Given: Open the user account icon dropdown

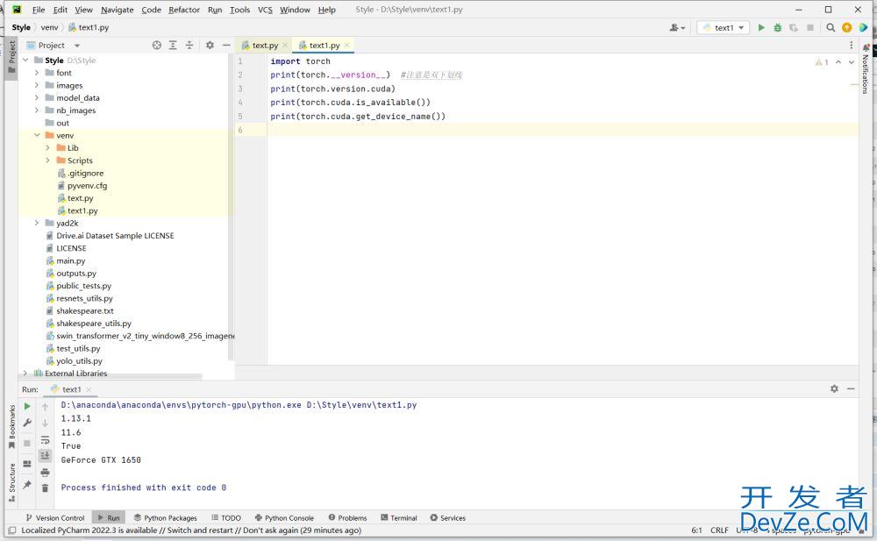Looking at the screenshot, I should click(x=677, y=27).
